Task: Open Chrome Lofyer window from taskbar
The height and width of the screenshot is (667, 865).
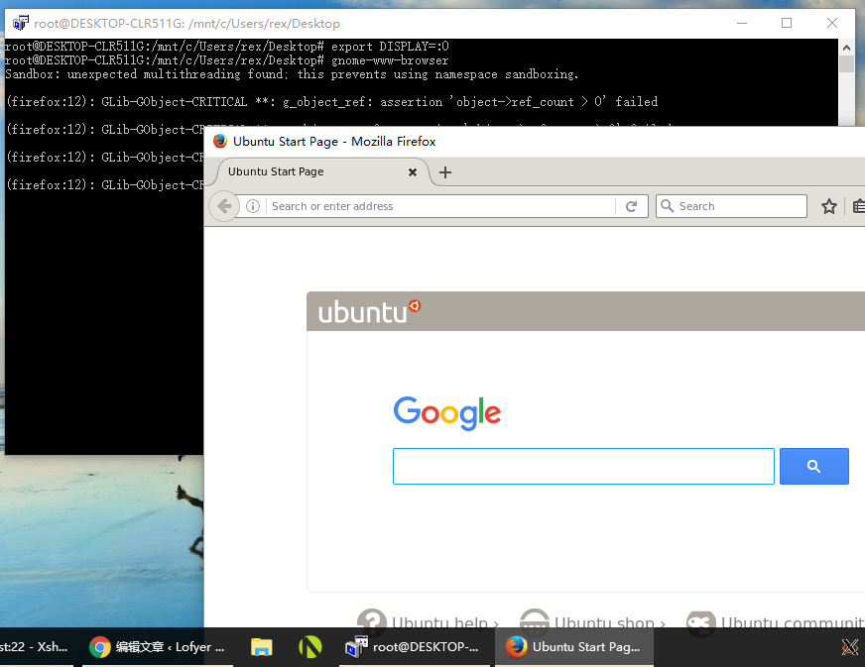Action: [157, 647]
